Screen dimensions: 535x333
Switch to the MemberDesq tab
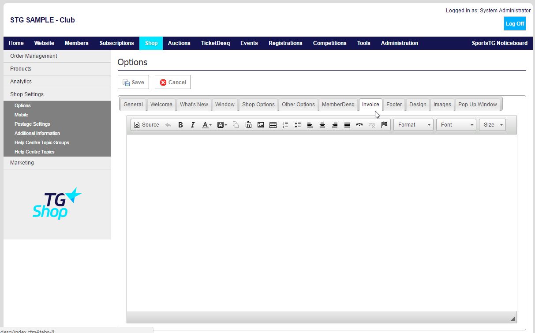pyautogui.click(x=338, y=105)
